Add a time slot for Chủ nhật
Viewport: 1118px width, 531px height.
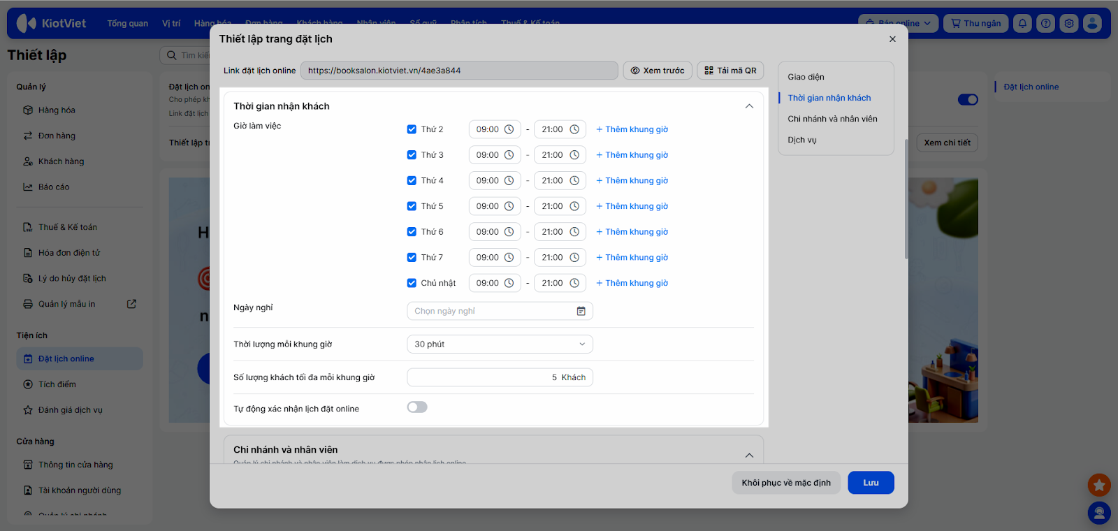point(632,283)
